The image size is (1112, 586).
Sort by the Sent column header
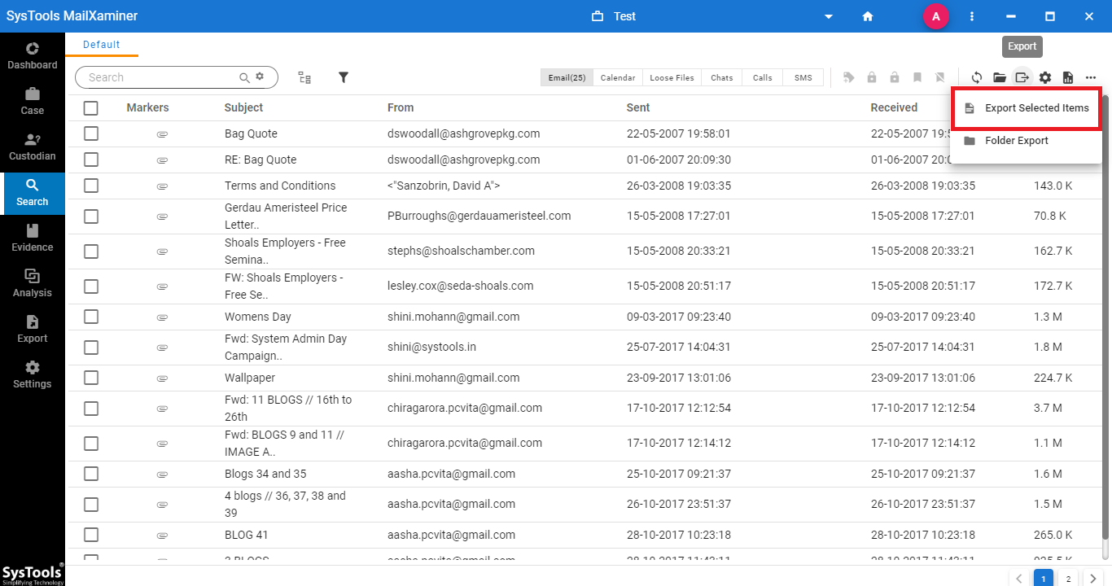[638, 107]
